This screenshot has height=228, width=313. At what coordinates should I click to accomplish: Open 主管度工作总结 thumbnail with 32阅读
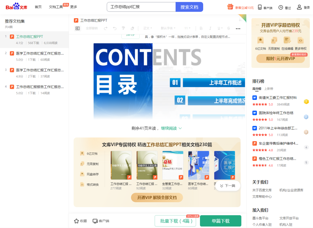point(173,165)
